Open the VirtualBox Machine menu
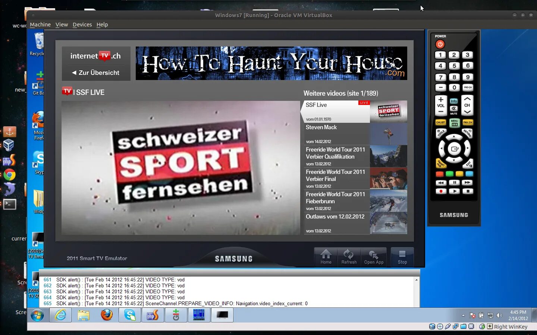 point(40,25)
